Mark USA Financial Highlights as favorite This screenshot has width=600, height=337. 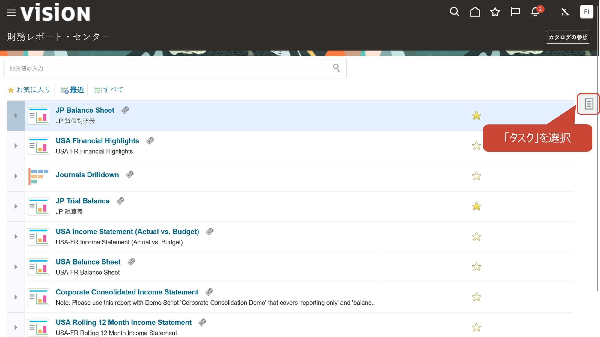(x=476, y=146)
